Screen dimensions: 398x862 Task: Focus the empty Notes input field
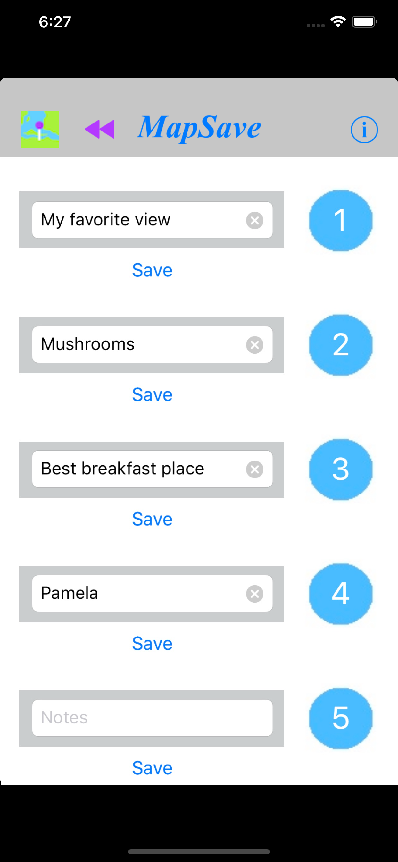pyautogui.click(x=152, y=718)
